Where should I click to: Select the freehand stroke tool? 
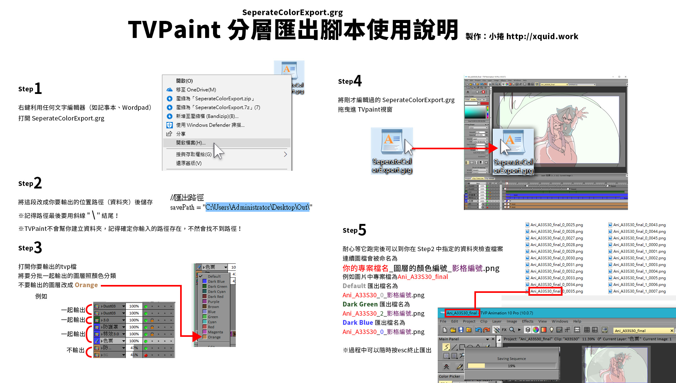(x=446, y=347)
